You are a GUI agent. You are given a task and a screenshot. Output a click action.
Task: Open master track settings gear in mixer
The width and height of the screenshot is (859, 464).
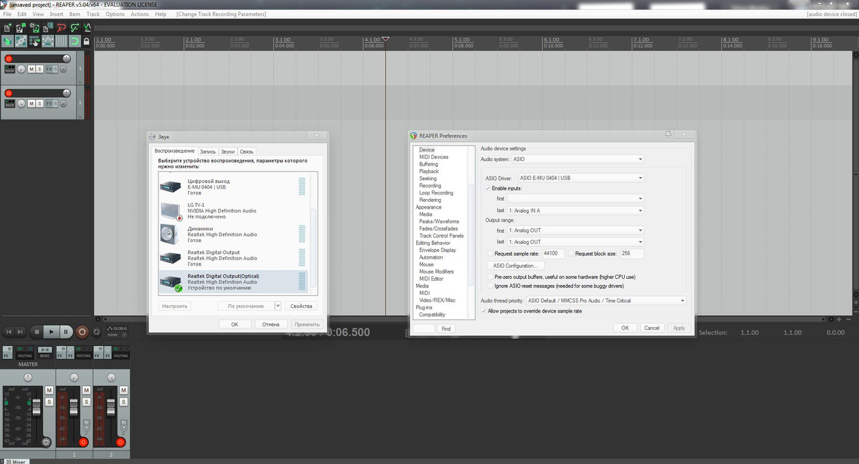tap(46, 442)
